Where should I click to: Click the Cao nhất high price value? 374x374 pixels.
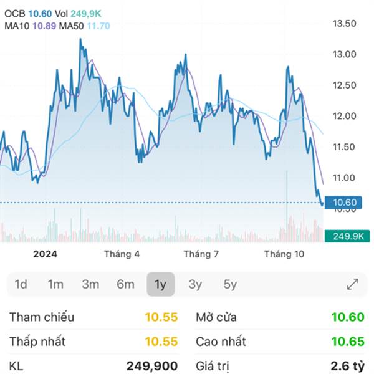pyautogui.click(x=347, y=342)
